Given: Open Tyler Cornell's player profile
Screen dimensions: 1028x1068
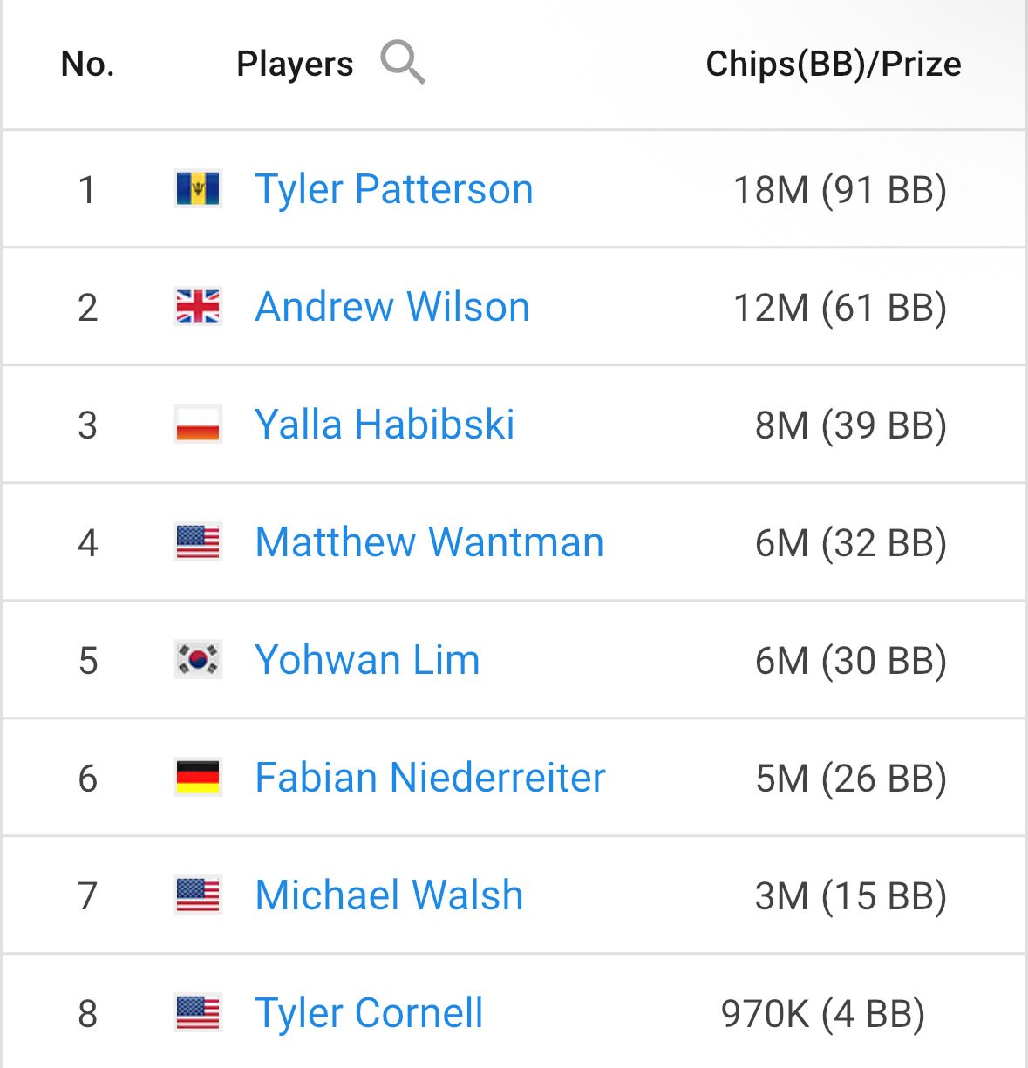Looking at the screenshot, I should 368,1013.
